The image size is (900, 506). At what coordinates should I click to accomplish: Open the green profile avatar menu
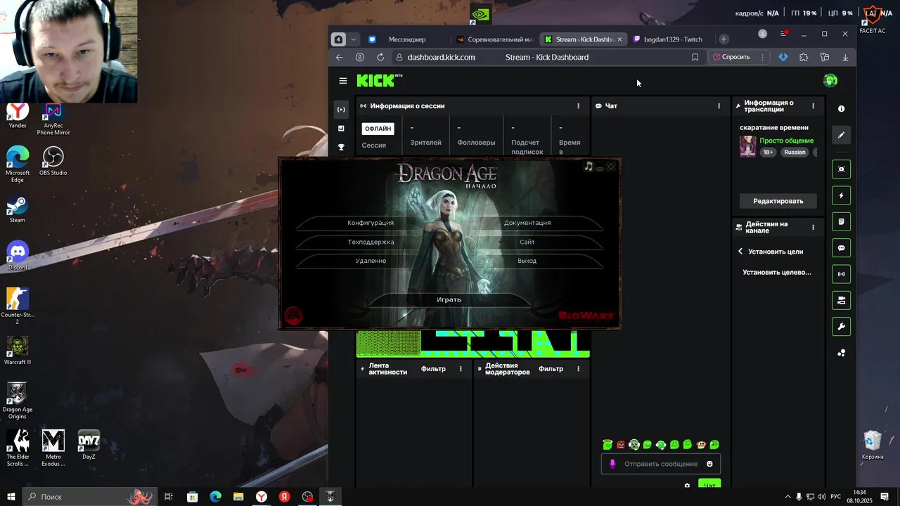(x=830, y=81)
